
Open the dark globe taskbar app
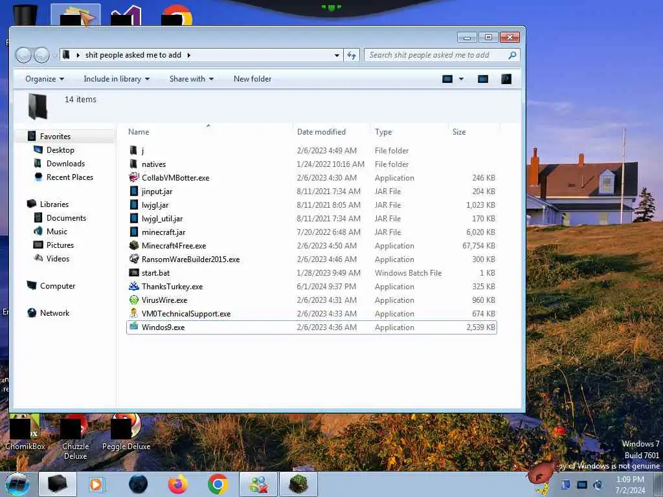tap(139, 484)
